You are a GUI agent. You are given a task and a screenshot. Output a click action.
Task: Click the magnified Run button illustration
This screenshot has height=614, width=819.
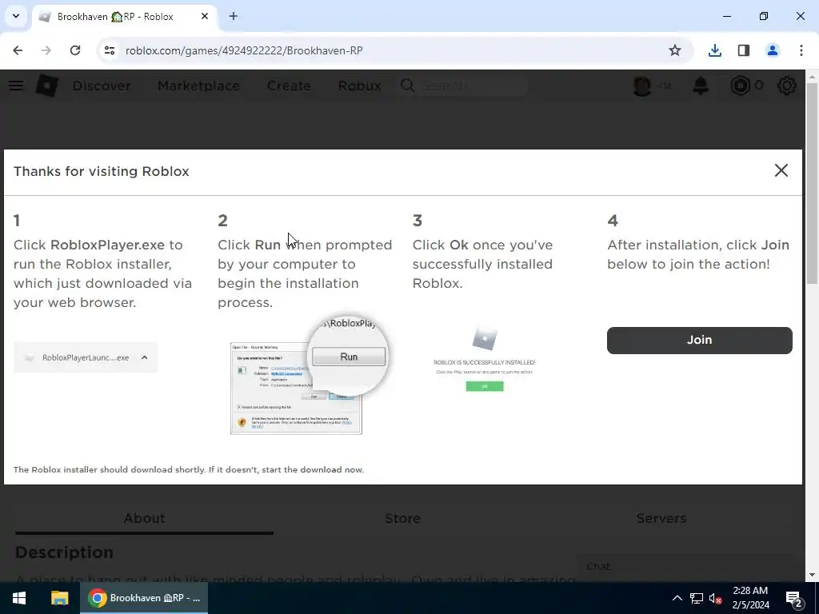pyautogui.click(x=349, y=357)
